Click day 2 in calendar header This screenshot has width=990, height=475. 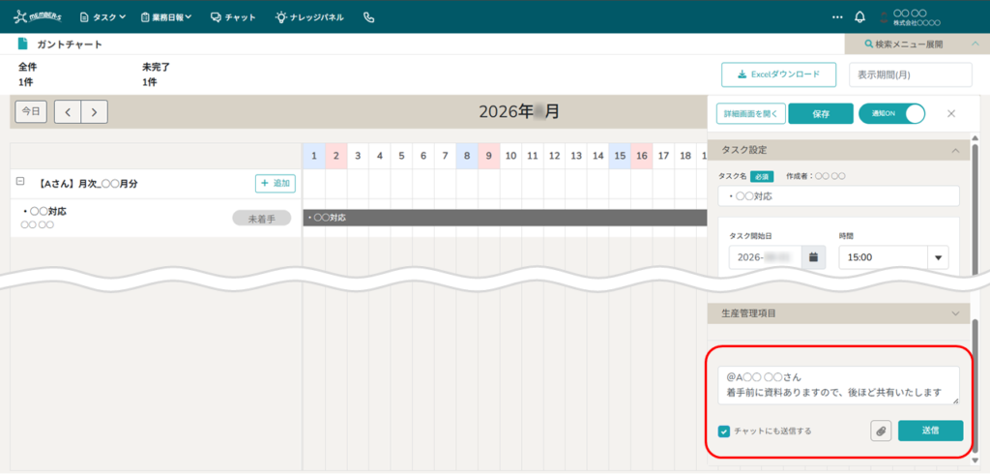[335, 156]
